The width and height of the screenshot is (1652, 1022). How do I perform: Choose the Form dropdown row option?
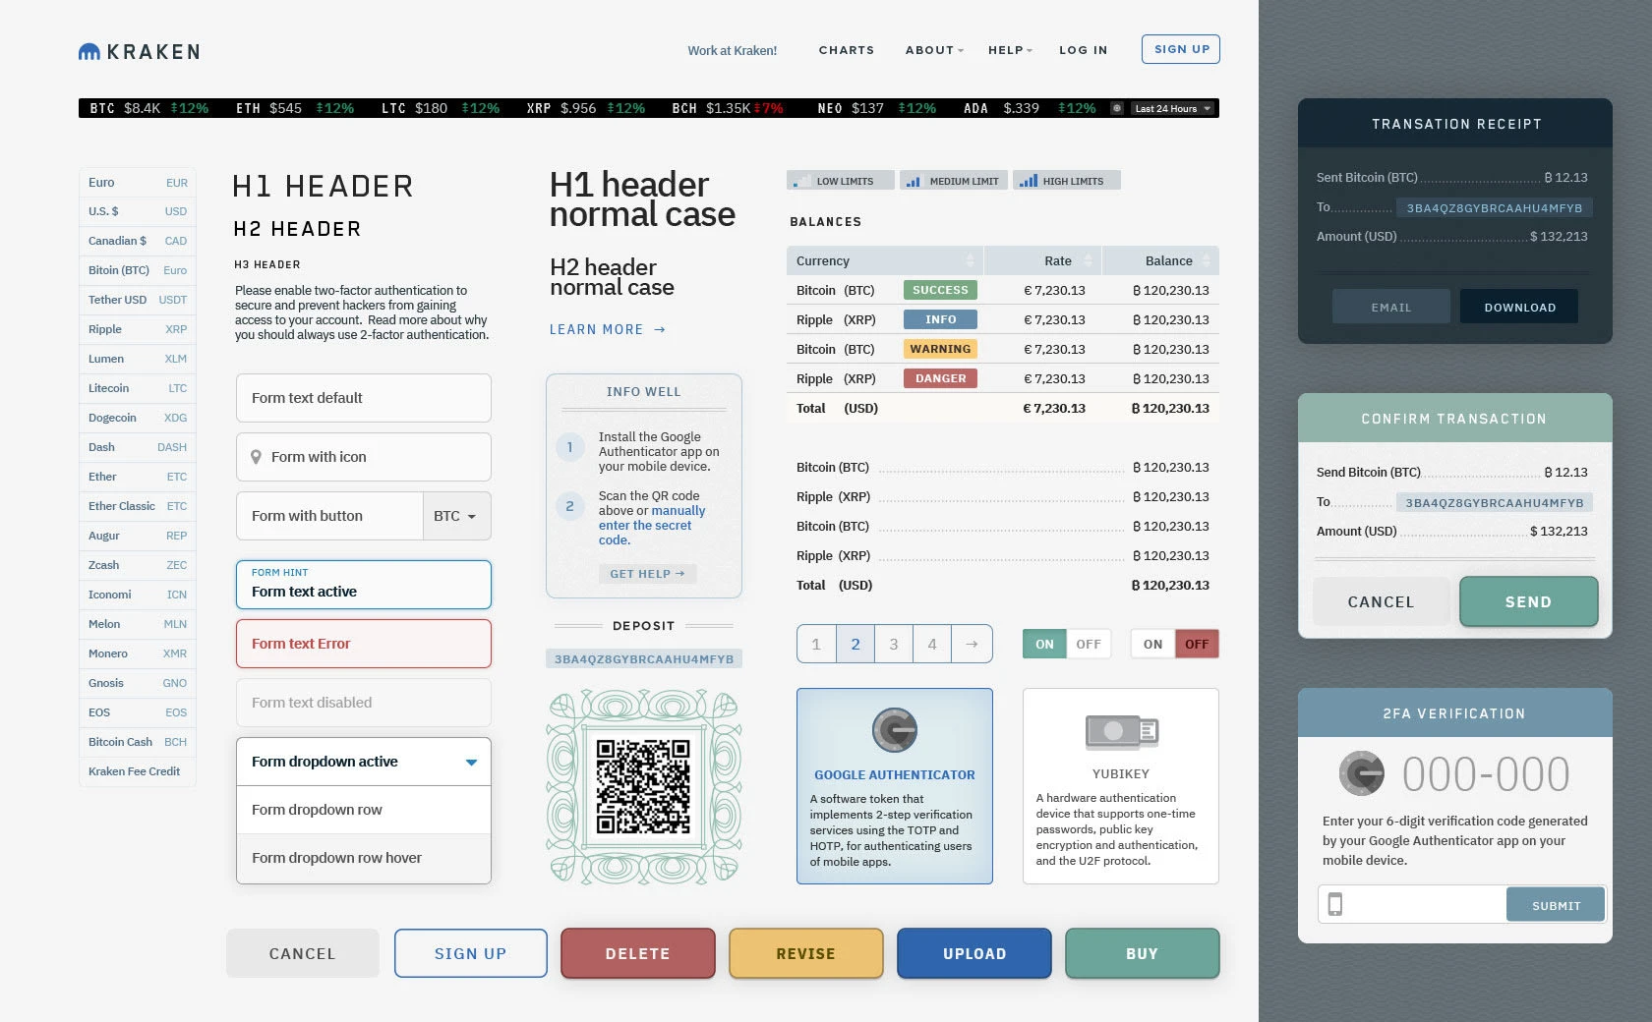(364, 810)
